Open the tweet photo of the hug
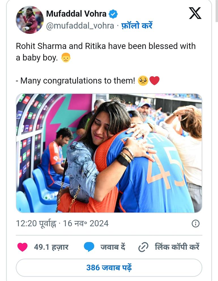This screenshot has height=281, width=218. click(x=109, y=153)
